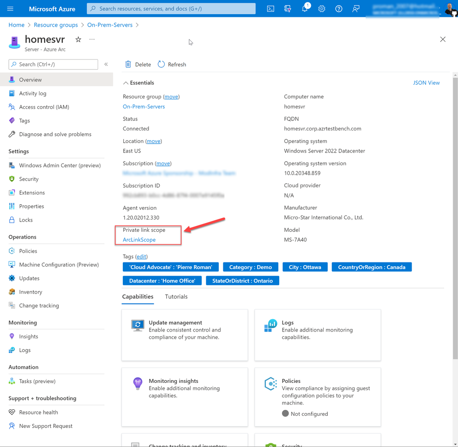The image size is (458, 447).
Task: Collapse the Essentials section
Action: (x=138, y=83)
